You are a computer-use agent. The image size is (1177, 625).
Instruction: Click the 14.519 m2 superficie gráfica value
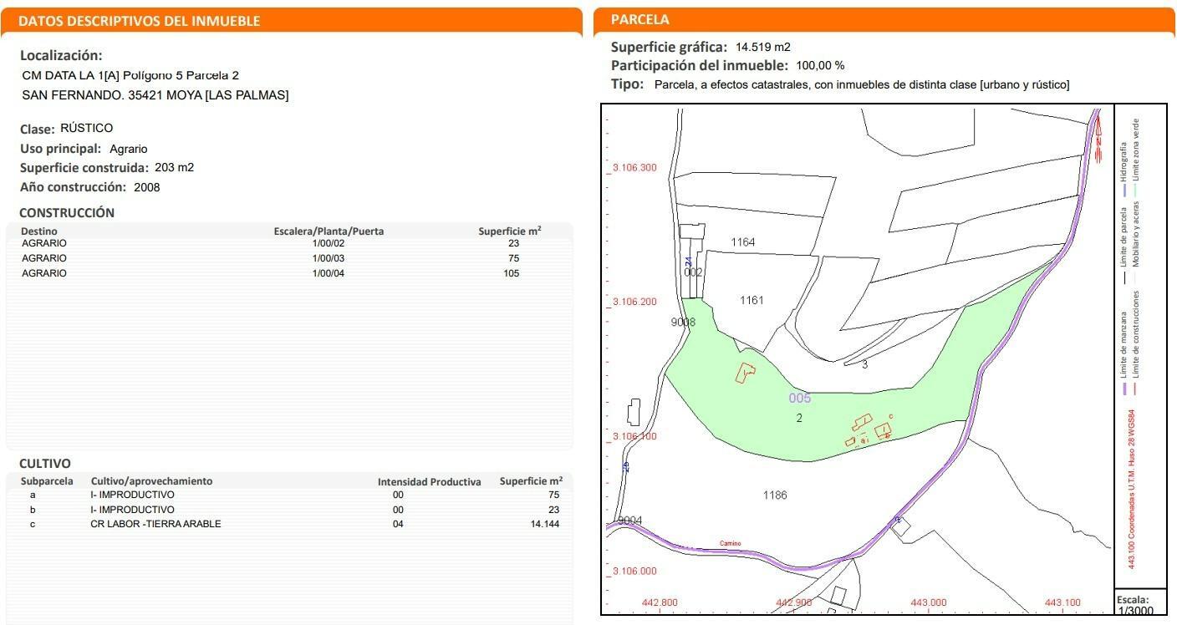(762, 47)
